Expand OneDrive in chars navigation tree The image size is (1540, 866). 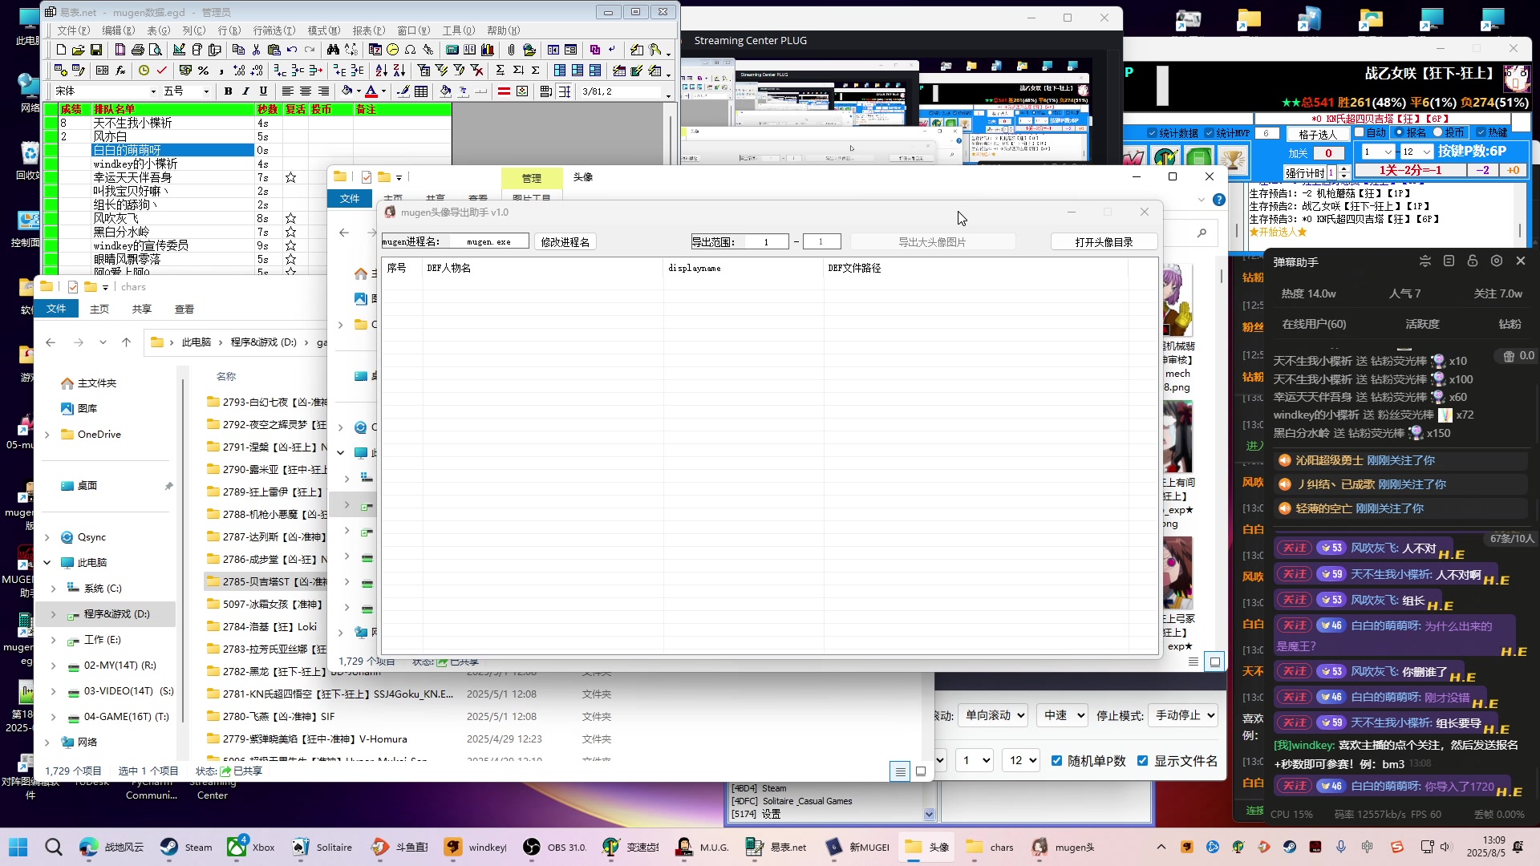pyautogui.click(x=47, y=435)
